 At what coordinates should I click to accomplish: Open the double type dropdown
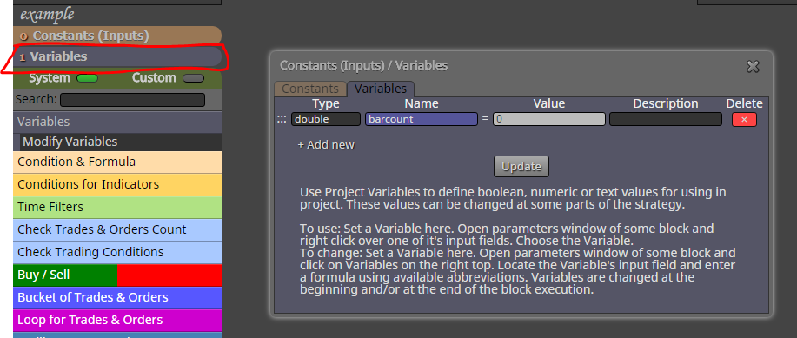pos(326,119)
